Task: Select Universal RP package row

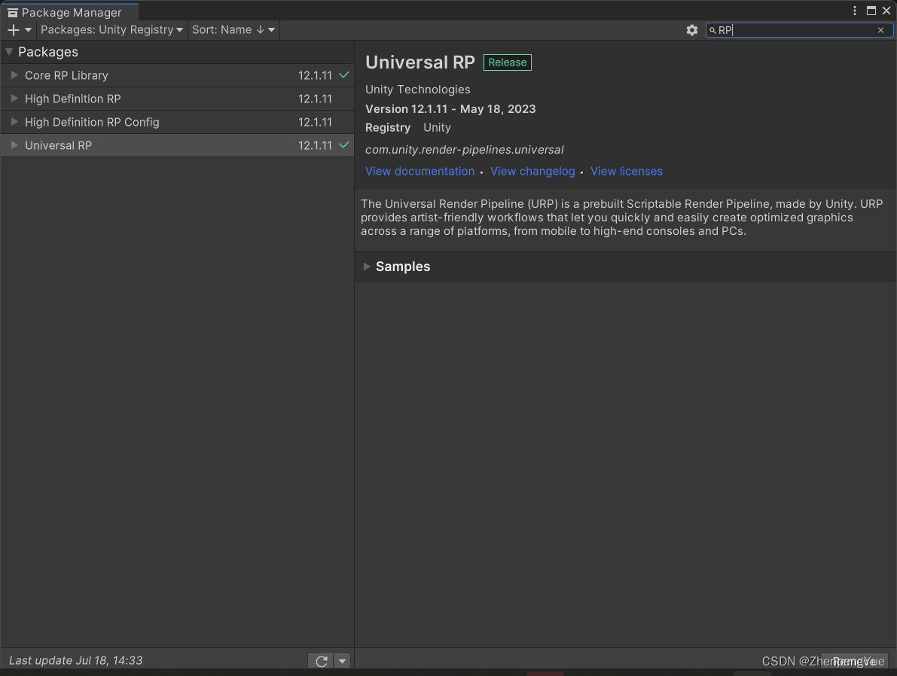Action: coord(177,146)
